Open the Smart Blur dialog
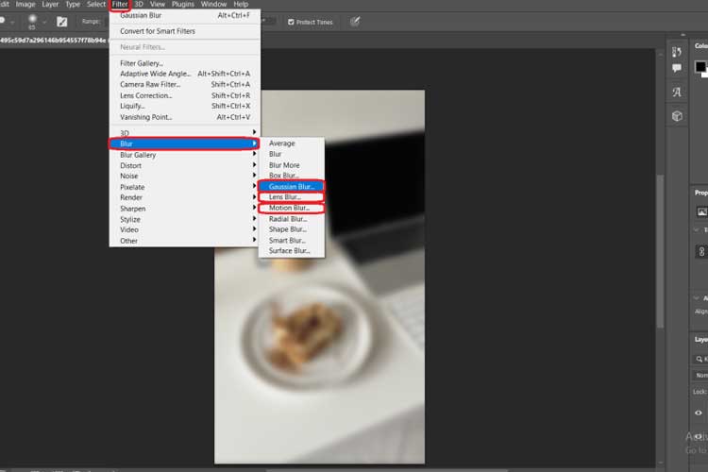 (x=292, y=241)
